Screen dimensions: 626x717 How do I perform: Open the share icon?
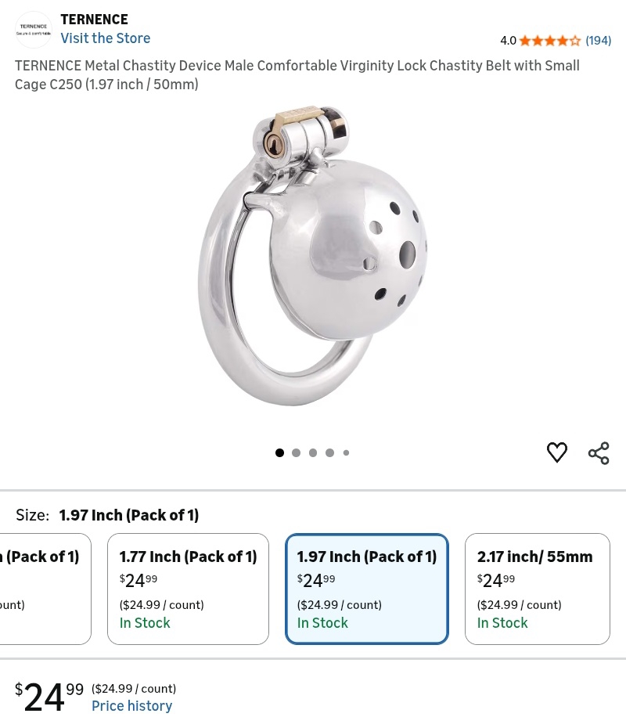point(599,453)
